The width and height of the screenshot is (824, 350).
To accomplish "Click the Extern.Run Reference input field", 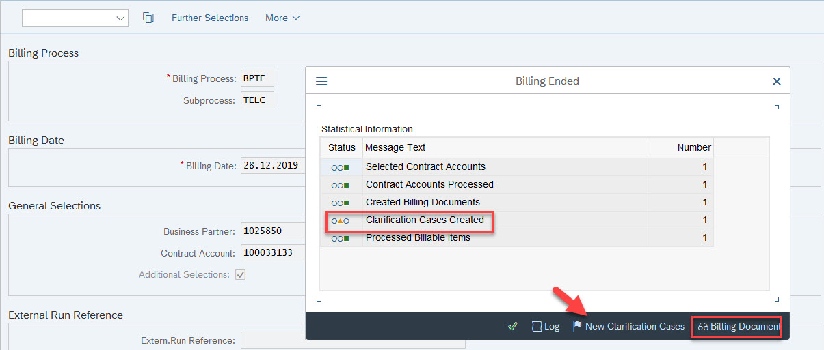I will pyautogui.click(x=353, y=340).
